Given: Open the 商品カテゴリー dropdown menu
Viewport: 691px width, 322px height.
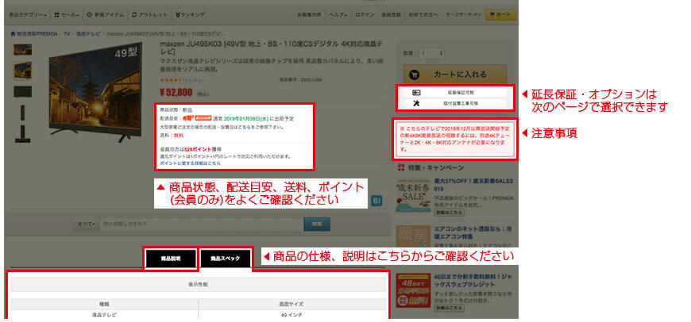Looking at the screenshot, I should click(x=28, y=14).
